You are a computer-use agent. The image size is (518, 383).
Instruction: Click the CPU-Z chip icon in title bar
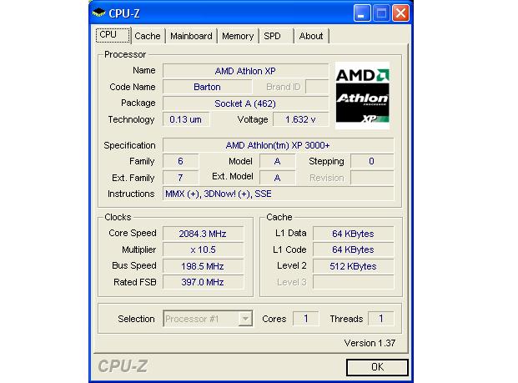tap(98, 13)
